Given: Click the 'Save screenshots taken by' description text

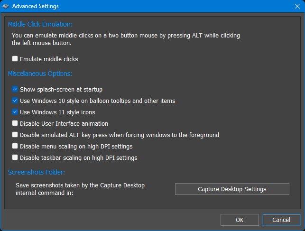Looking at the screenshot, I should click(80, 189).
